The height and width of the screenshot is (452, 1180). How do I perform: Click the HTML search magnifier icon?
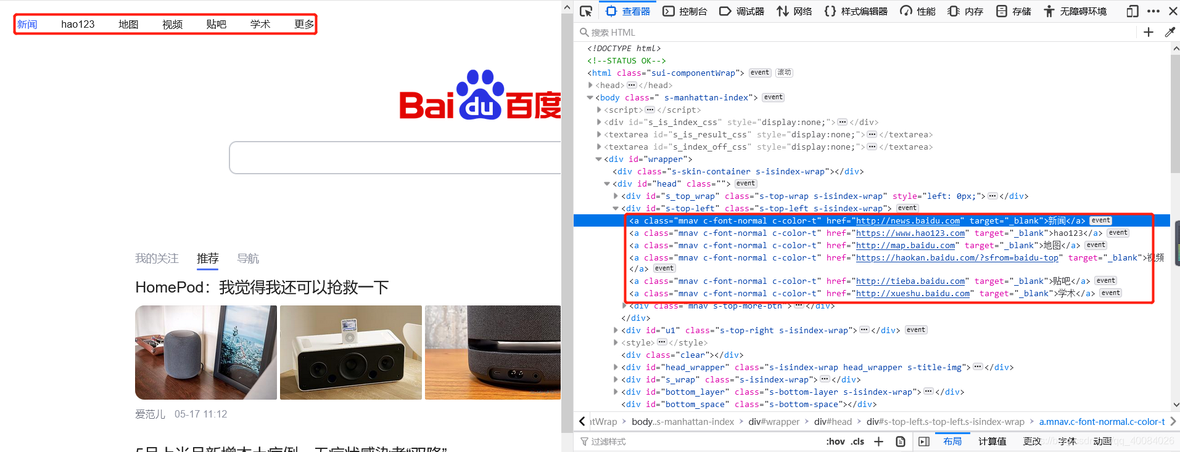tap(584, 32)
